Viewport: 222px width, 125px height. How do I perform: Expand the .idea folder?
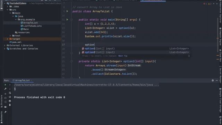[x=8, y=7]
